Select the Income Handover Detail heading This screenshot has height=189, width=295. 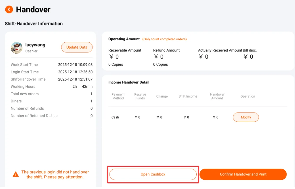(129, 82)
